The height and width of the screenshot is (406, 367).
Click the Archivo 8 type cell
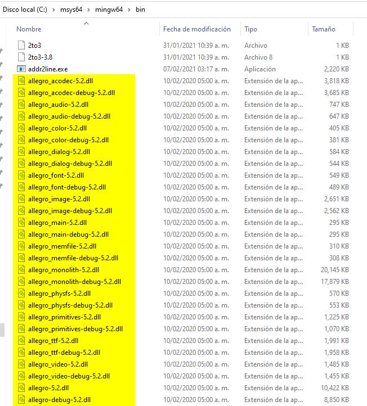click(258, 57)
